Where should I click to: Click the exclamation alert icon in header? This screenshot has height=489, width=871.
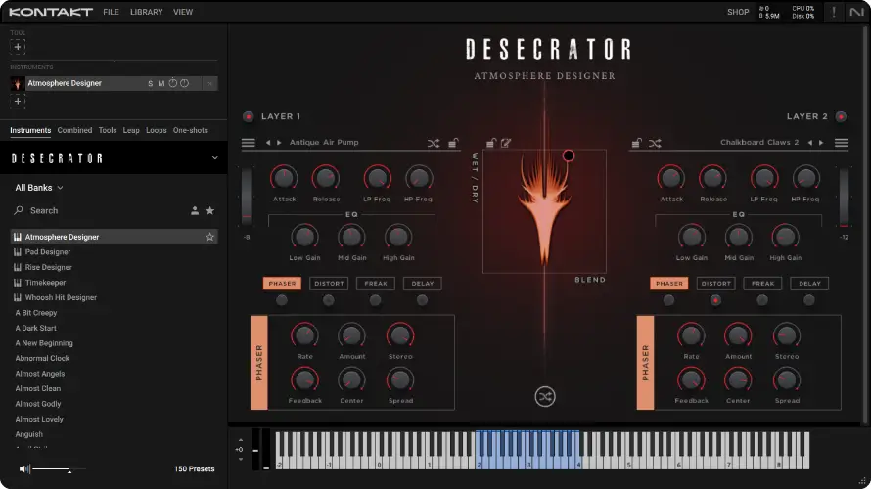coord(834,12)
